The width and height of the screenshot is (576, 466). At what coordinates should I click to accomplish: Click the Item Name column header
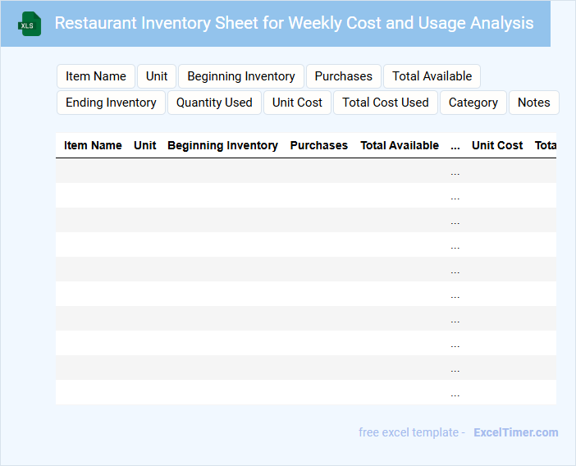pyautogui.click(x=93, y=145)
